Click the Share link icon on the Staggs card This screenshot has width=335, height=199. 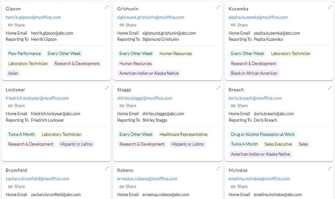pyautogui.click(x=122, y=106)
